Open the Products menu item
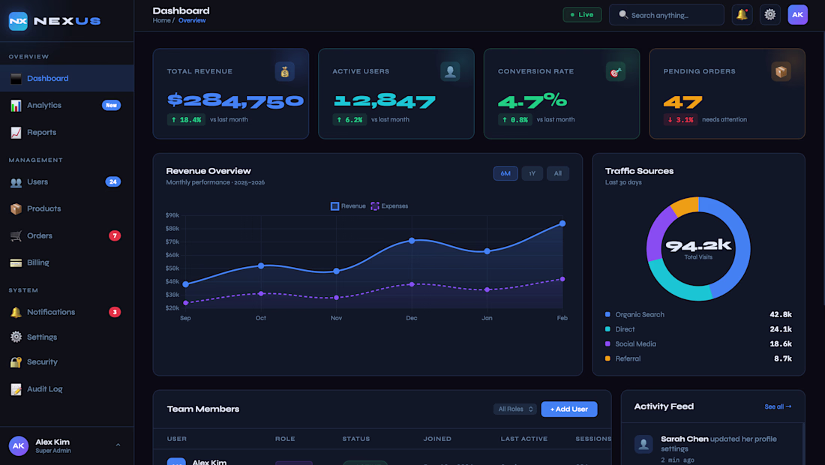 coord(67,208)
